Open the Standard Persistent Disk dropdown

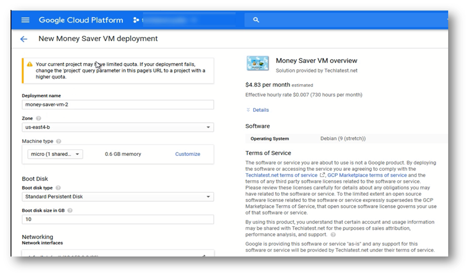(x=118, y=197)
